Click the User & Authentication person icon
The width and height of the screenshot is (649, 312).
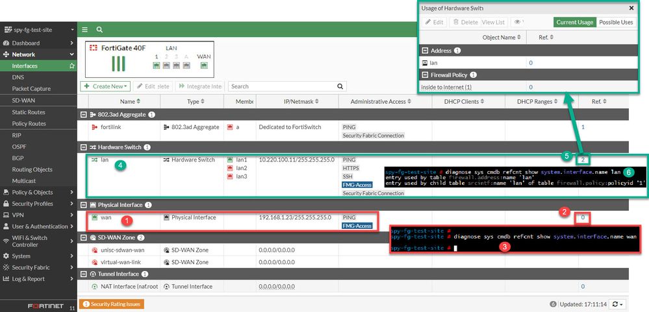(x=6, y=226)
